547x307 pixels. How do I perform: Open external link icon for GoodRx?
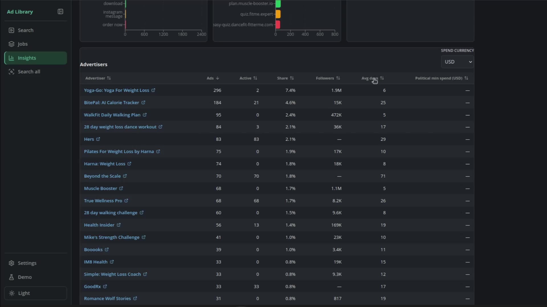pos(105,287)
